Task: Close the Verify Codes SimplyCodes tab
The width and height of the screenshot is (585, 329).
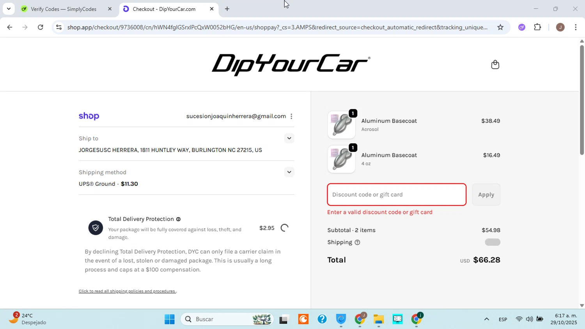Action: (x=110, y=9)
